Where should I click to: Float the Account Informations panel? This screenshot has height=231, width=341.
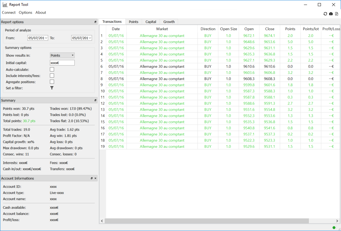[x=92, y=178]
